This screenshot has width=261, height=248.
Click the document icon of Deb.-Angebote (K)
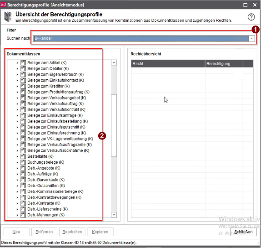click(x=23, y=168)
